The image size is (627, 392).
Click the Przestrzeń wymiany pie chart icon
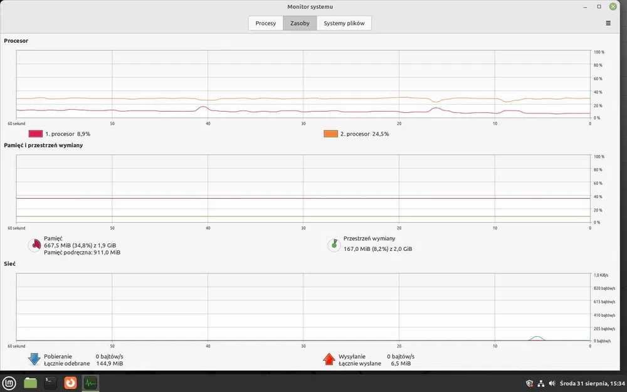click(x=334, y=245)
